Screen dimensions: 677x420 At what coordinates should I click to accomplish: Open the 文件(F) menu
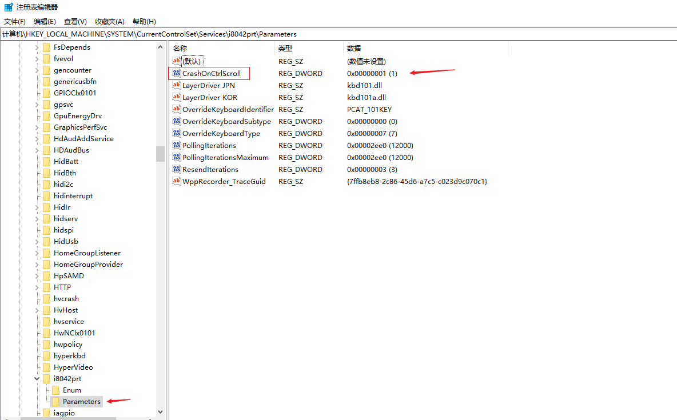pos(15,22)
